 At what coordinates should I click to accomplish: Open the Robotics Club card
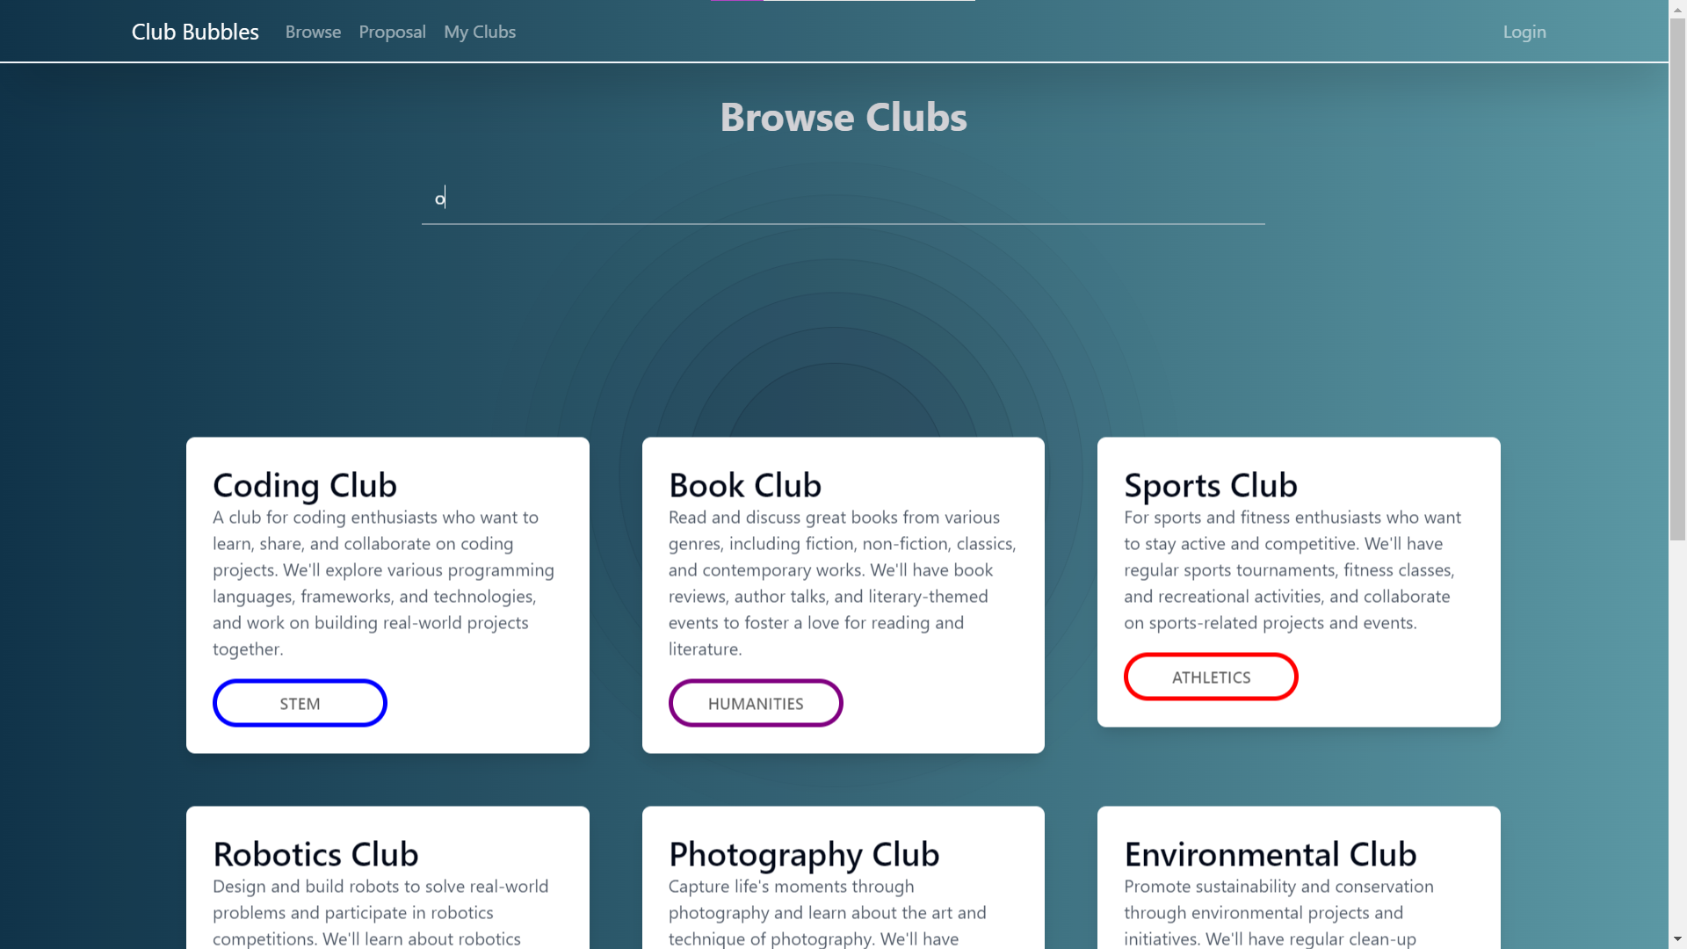click(x=387, y=877)
